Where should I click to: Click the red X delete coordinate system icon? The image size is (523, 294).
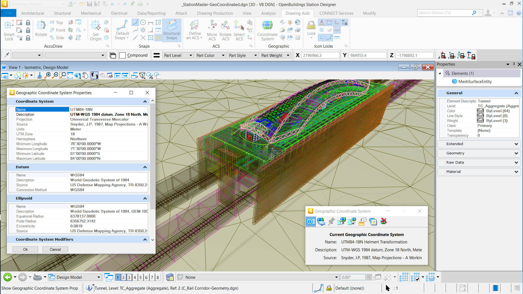click(x=384, y=221)
